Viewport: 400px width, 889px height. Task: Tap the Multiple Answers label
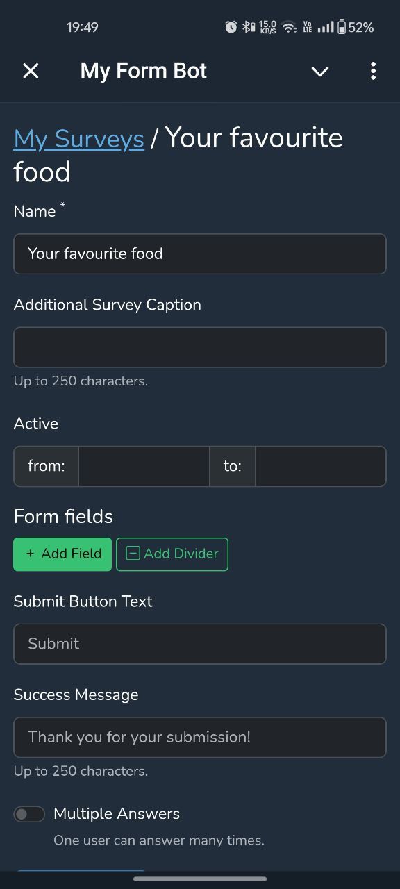coord(117,814)
